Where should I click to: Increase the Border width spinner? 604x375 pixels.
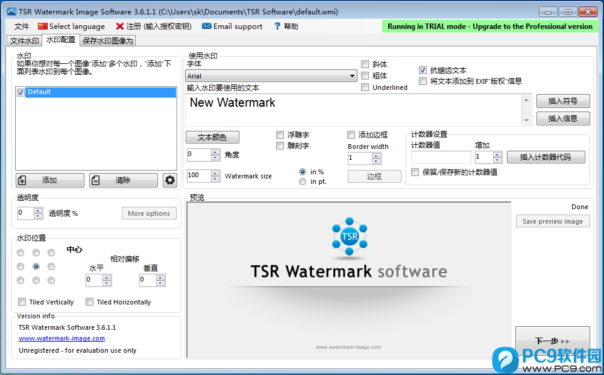coord(376,156)
